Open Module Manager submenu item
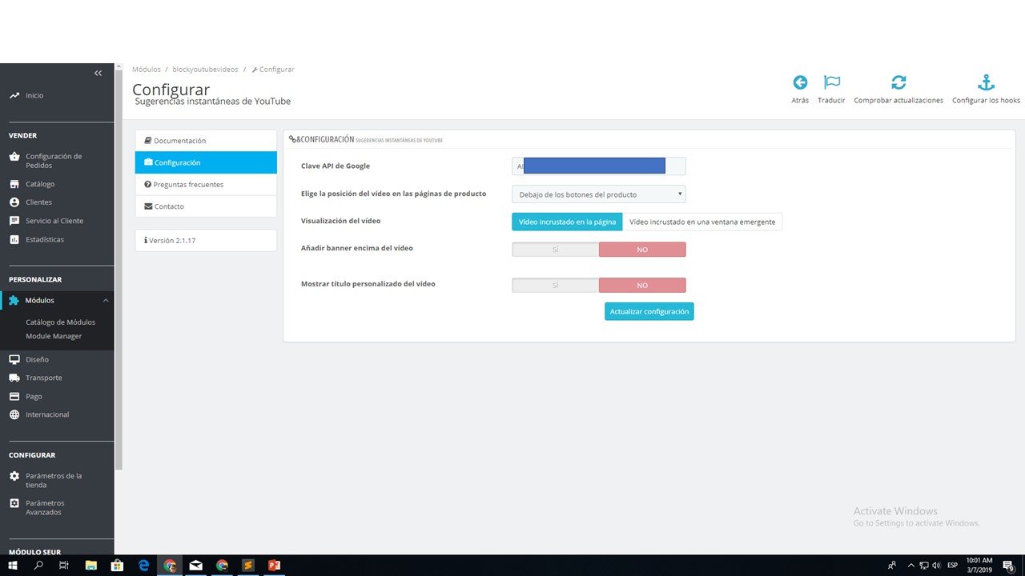Viewport: 1025px width, 576px height. coord(54,336)
